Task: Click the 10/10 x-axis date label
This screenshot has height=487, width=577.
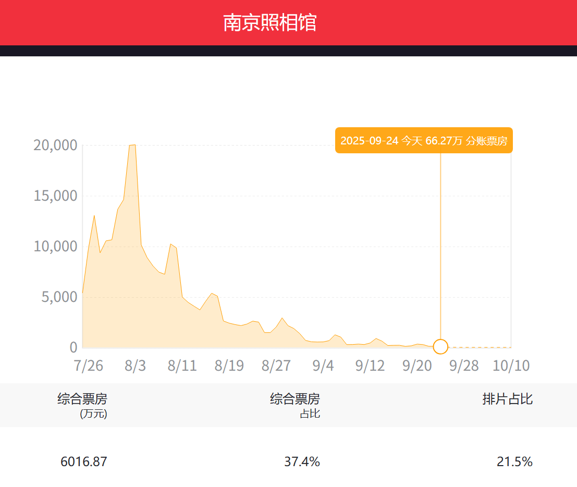Action: click(511, 366)
